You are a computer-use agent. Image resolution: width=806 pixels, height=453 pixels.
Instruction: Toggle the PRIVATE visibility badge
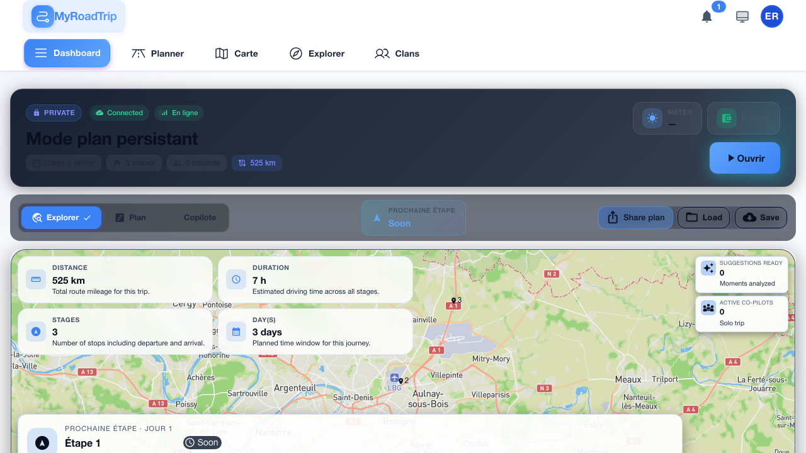(x=54, y=113)
